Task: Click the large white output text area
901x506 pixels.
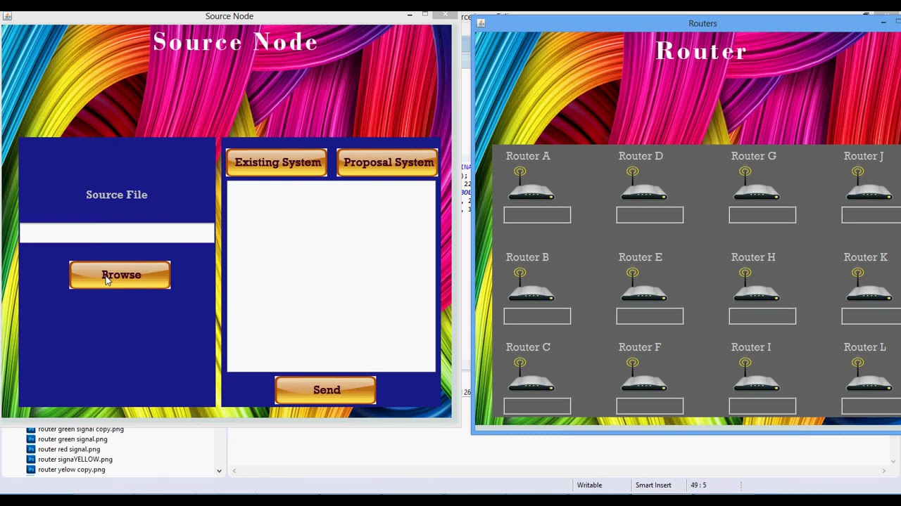Action: 331,276
